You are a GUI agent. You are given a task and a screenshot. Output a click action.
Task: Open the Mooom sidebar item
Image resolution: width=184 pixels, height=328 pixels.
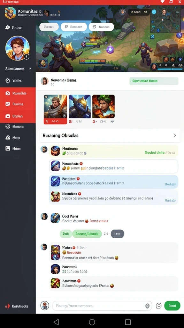pos(18,126)
